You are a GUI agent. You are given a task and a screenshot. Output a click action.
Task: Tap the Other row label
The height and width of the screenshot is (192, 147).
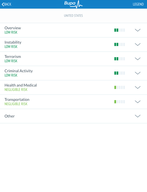[10, 116]
